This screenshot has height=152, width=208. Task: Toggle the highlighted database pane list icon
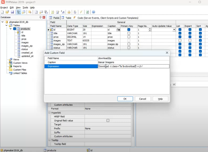pos(19,12)
